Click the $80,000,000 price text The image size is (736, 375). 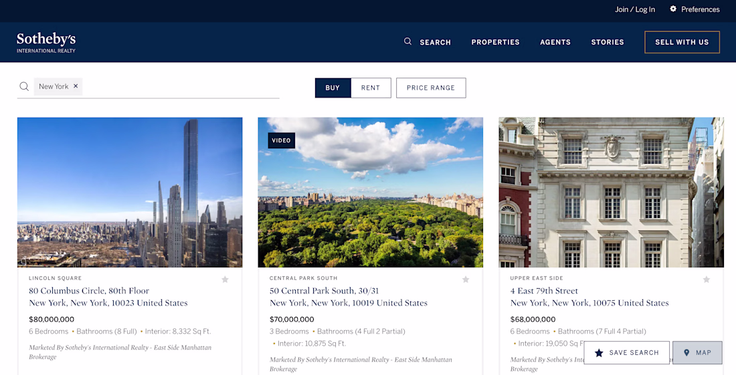tap(52, 320)
